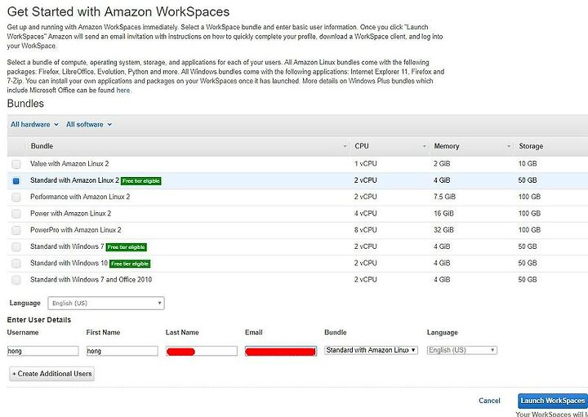Image resolution: width=588 pixels, height=417 pixels.
Task: Choose PowerPro with Amazon Linux 2 checkbox
Action: coord(16,230)
